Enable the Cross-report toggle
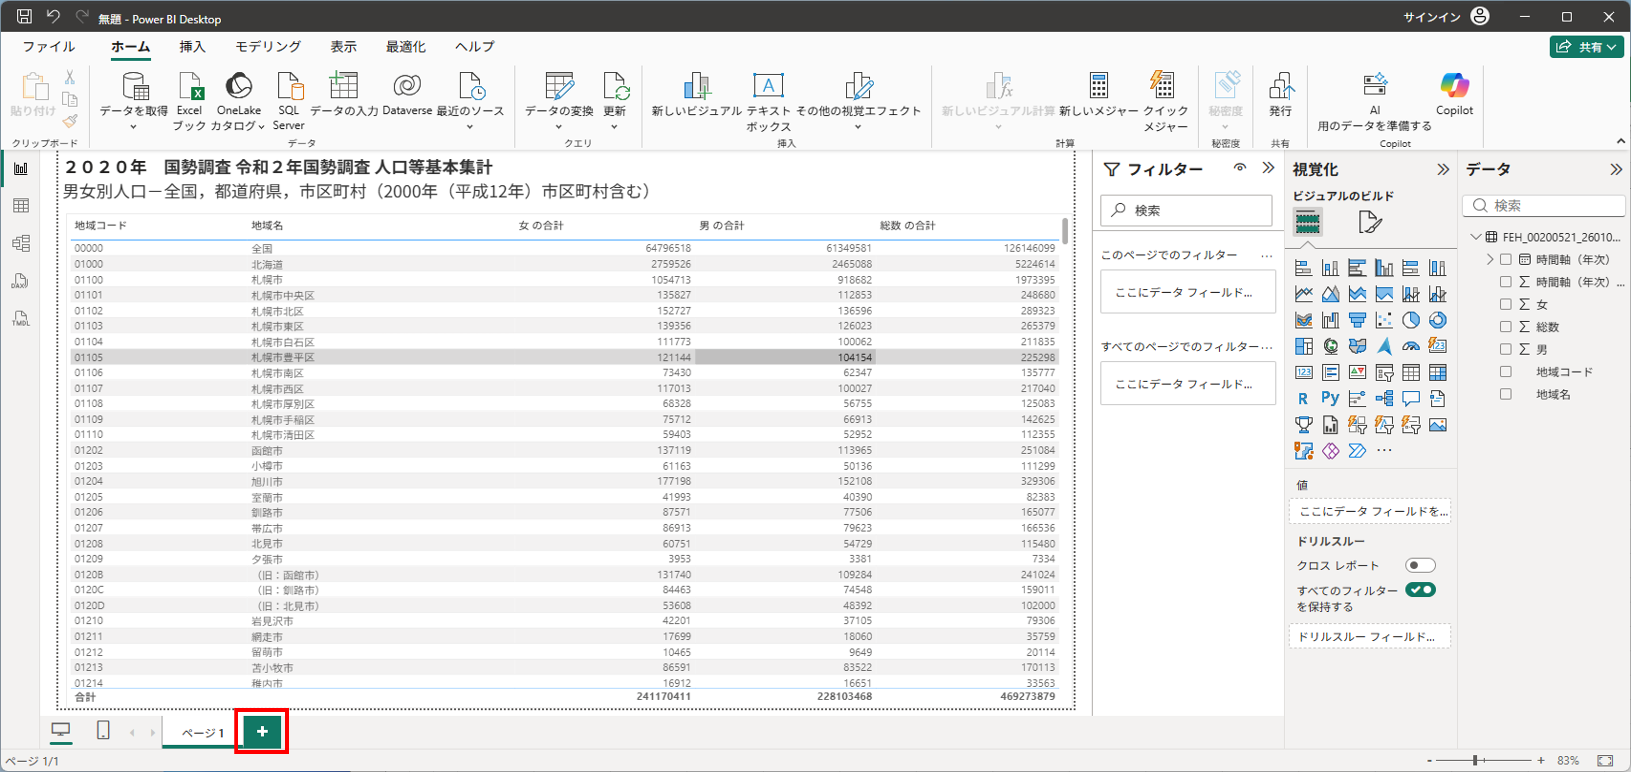Screen dimensions: 1631x772 (1420, 565)
